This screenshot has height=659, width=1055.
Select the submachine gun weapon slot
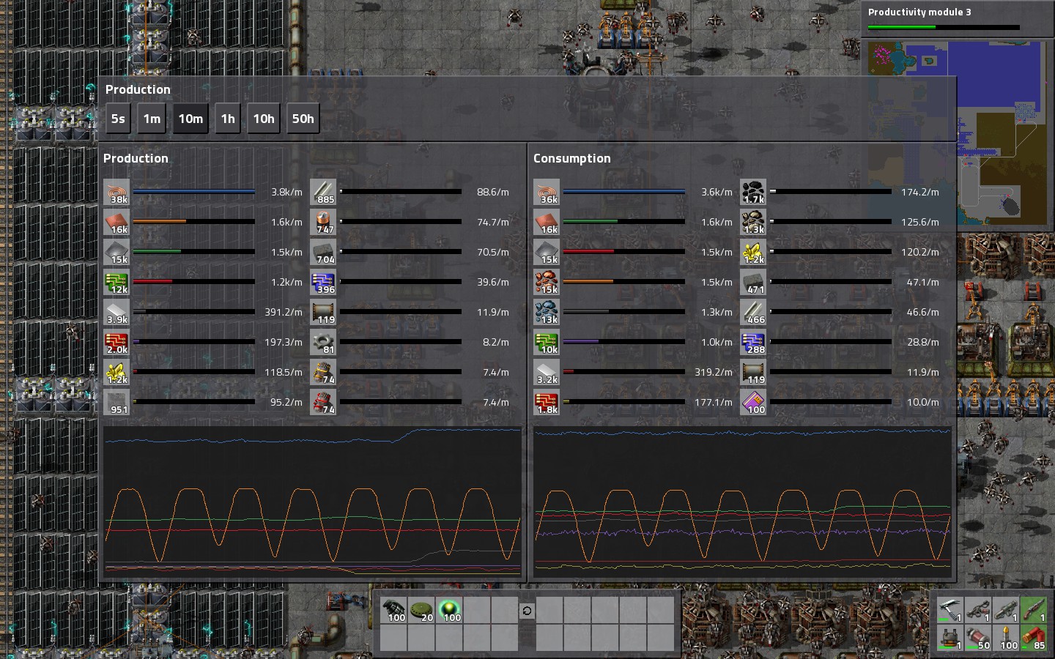point(978,610)
